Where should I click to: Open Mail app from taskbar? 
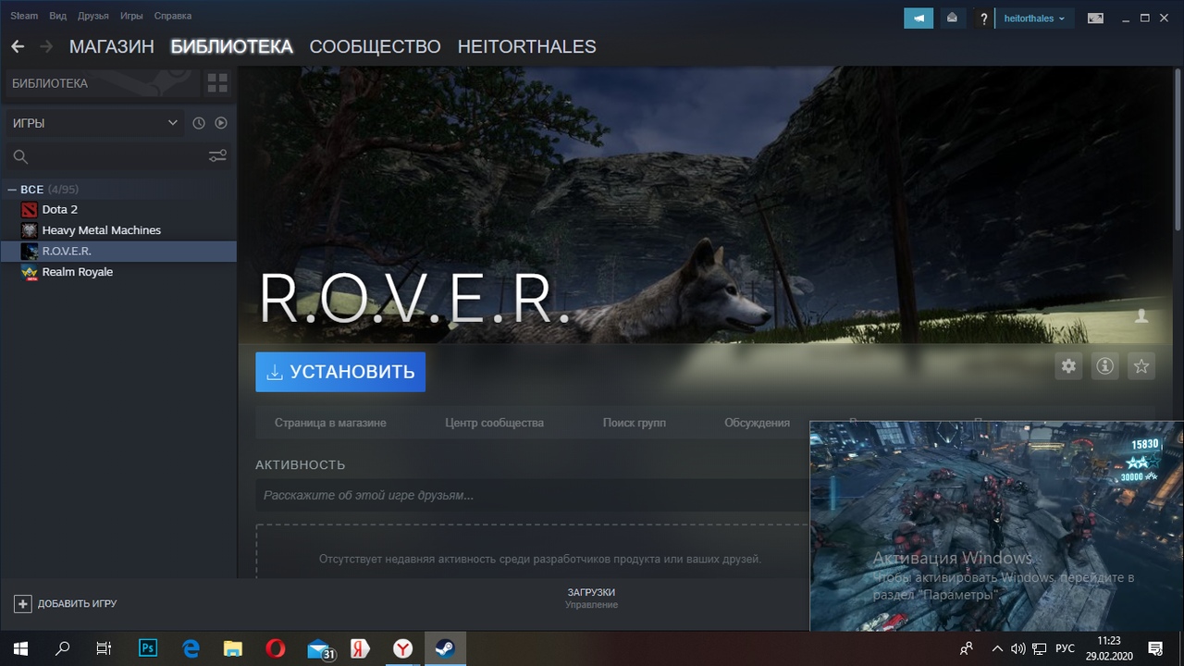click(319, 648)
